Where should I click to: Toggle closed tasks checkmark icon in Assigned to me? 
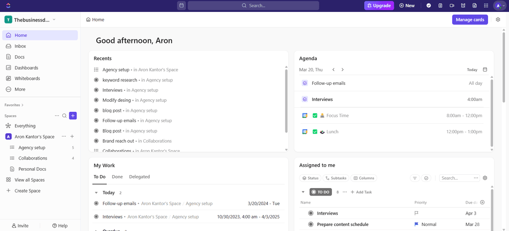426,178
